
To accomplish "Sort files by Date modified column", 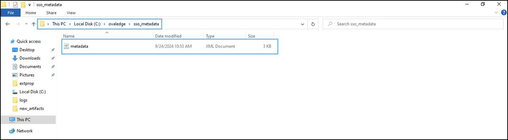I will point(168,36).
